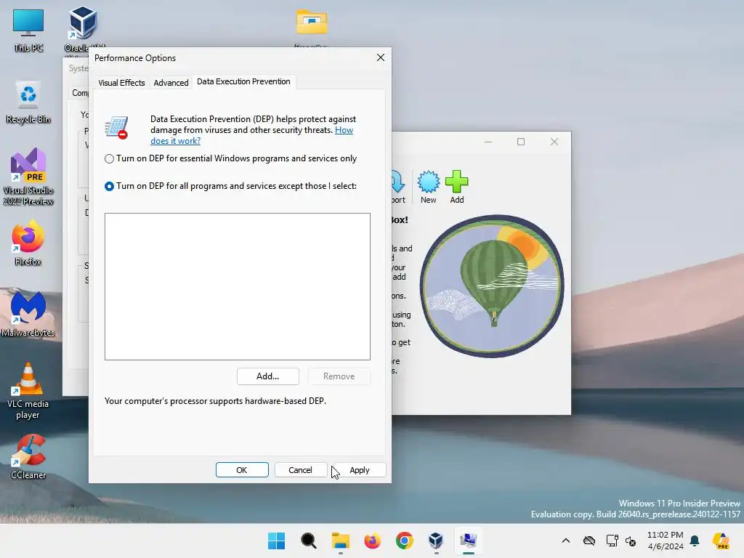Screen dimensions: 744x558
Task: Open the taskbar clock showing 11:02 PM
Action: [666, 541]
